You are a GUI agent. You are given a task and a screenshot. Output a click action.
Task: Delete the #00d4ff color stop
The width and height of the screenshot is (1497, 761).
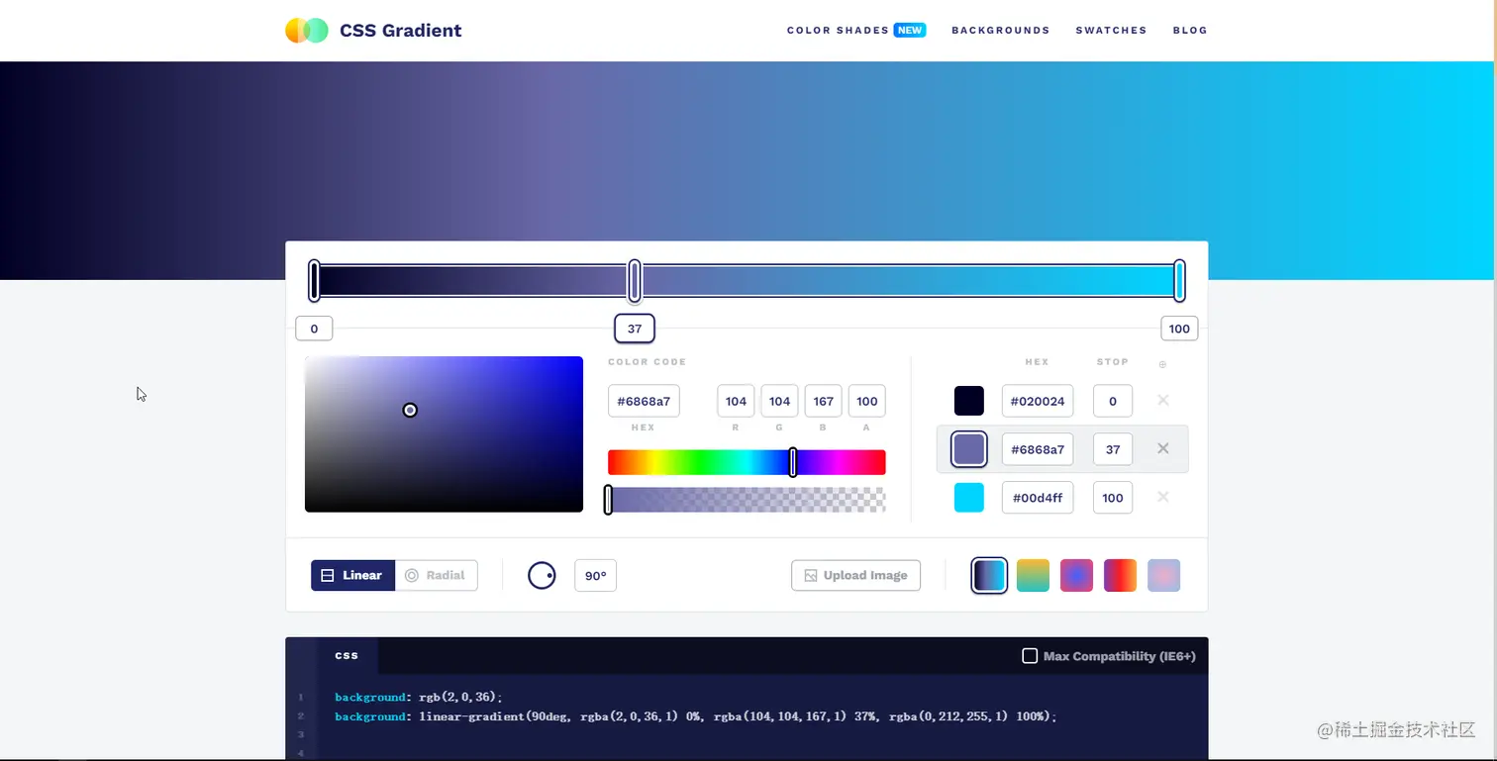[1163, 497]
